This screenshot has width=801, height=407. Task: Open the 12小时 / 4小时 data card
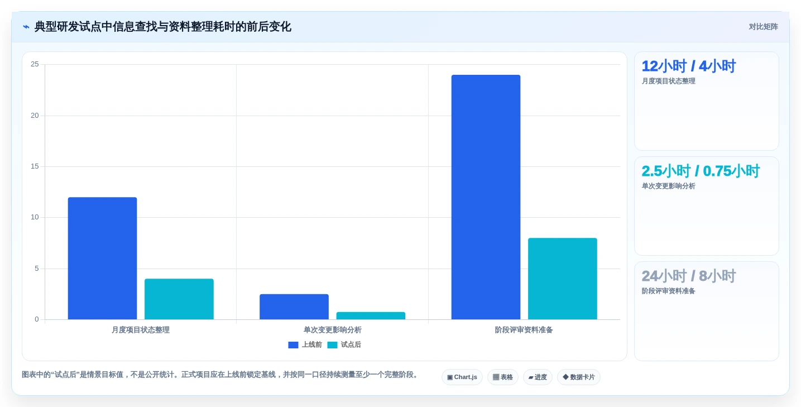click(x=707, y=101)
